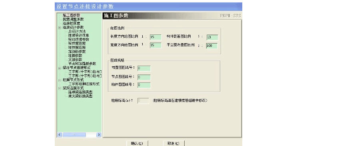Cancel the dialog with 取消 button
Image resolution: width=357 pixels, height=146 pixels.
(x=174, y=144)
